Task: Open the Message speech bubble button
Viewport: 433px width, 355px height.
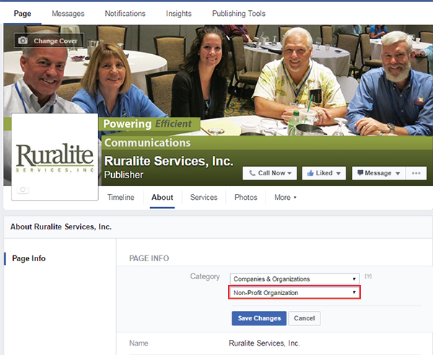Action: (377, 173)
